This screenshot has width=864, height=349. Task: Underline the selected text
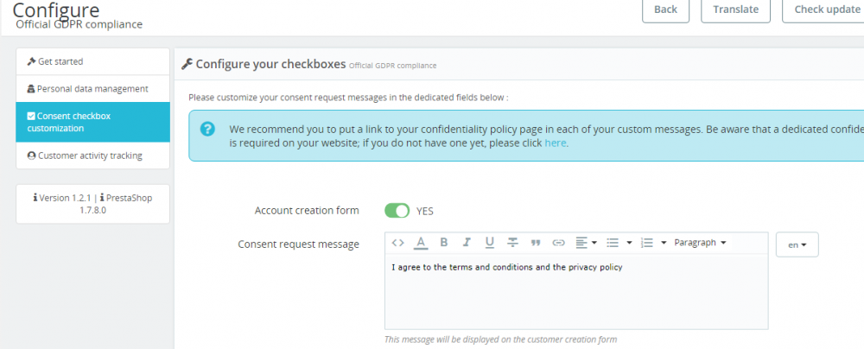pos(490,243)
